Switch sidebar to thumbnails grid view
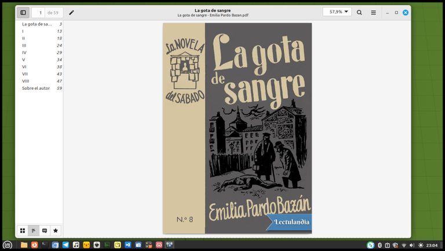445x251 pixels. point(23,231)
